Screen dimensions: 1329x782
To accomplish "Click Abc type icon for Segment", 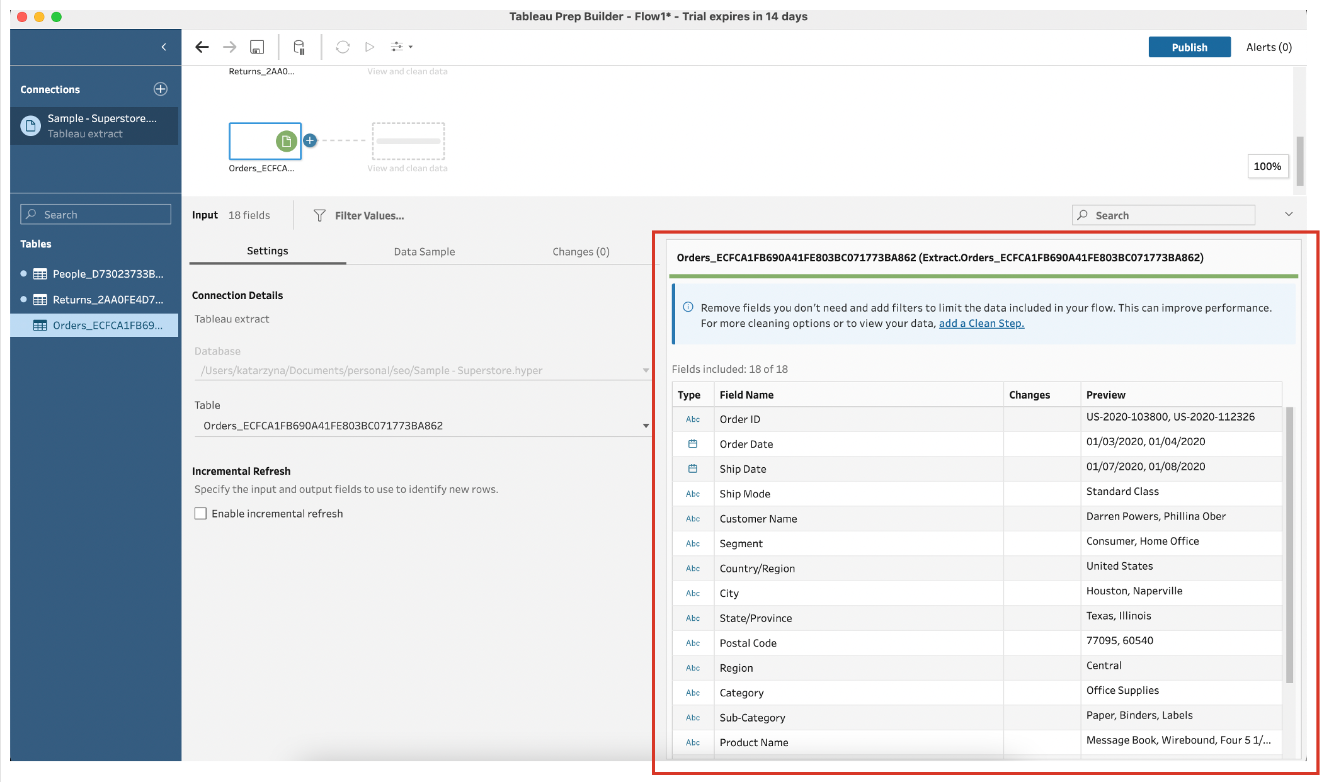I will pyautogui.click(x=693, y=543).
